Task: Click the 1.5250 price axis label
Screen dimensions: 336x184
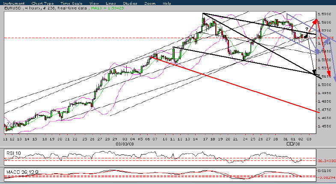Action: pyautogui.click(x=324, y=68)
